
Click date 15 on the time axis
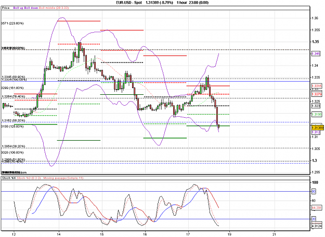[x=102, y=234]
